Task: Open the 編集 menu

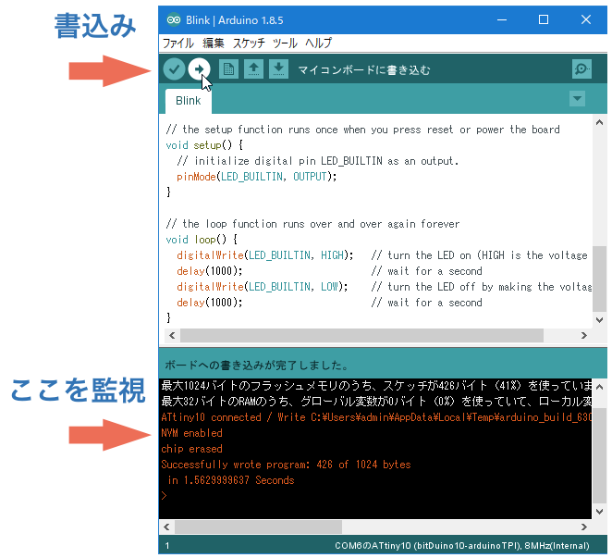Action: click(214, 43)
